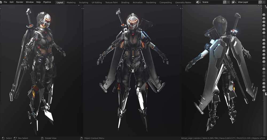Switch to the Sculpting workspace tab
Viewport: 267px width, 140px height.
(84, 2)
